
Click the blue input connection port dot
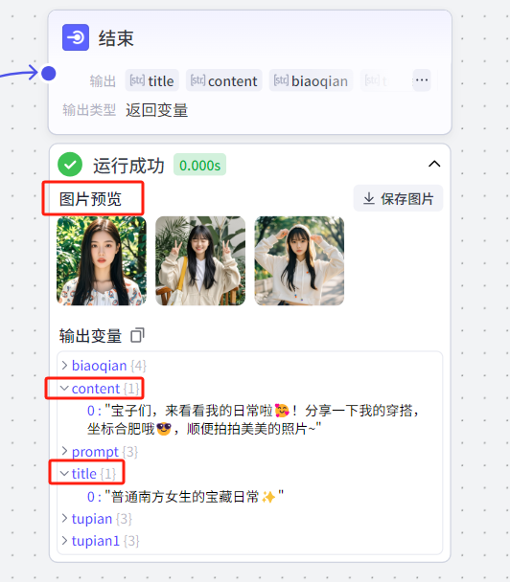49,73
